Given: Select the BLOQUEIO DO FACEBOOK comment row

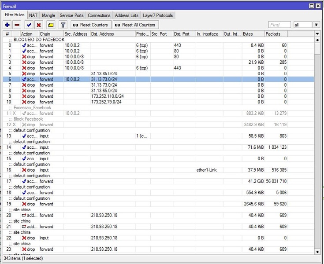Looking at the screenshot, I should coord(159,40).
